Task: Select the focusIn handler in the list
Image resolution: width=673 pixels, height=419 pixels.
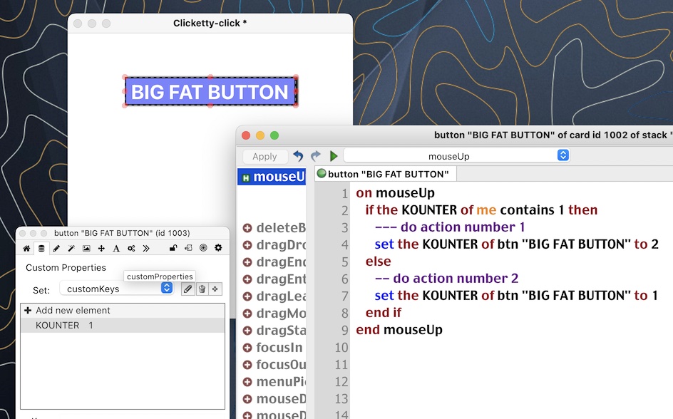Action: pyautogui.click(x=278, y=348)
